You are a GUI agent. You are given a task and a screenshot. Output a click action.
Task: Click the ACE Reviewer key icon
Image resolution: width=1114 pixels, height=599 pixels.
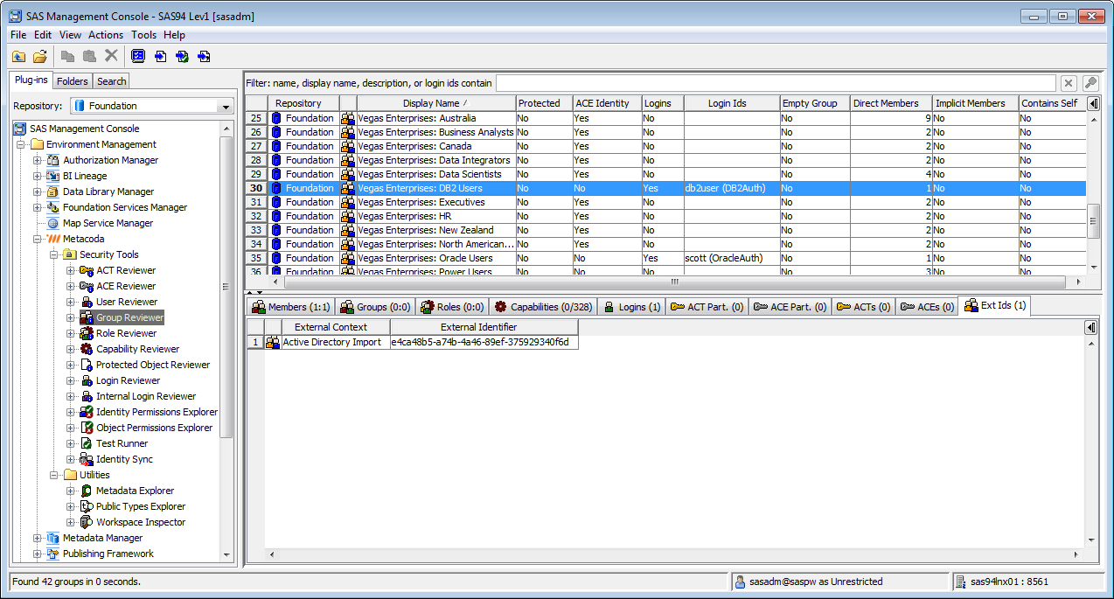(x=87, y=286)
